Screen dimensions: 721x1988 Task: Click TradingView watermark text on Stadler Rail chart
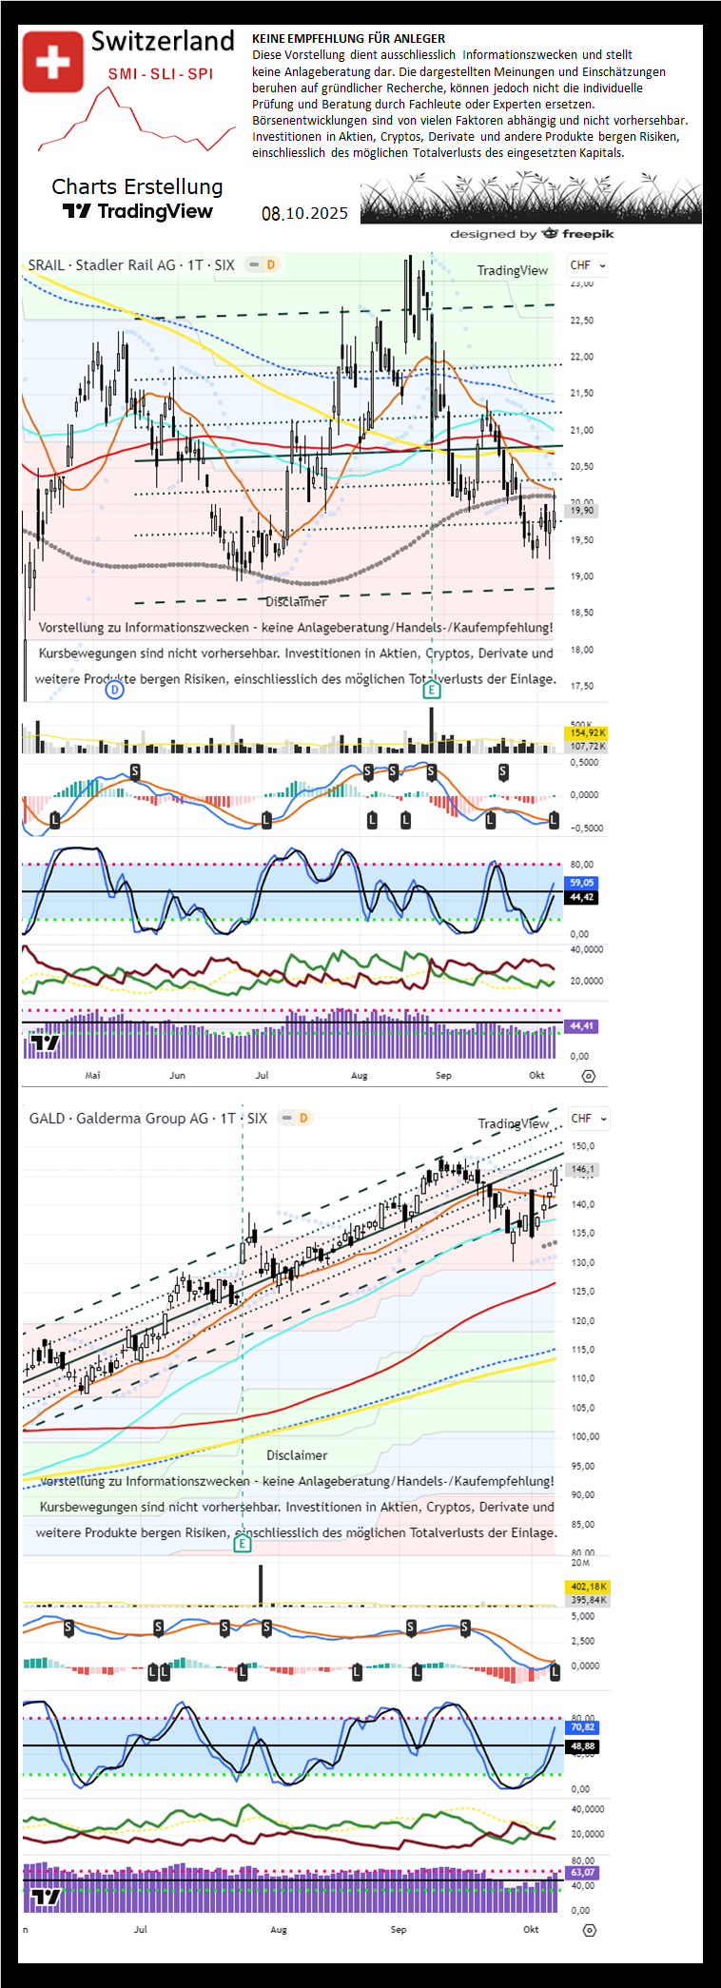(512, 271)
